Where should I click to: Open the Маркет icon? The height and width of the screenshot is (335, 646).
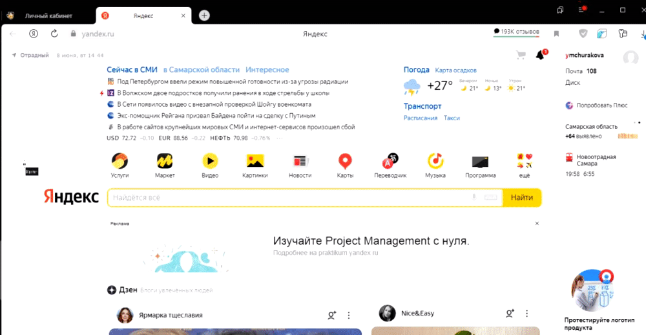165,161
